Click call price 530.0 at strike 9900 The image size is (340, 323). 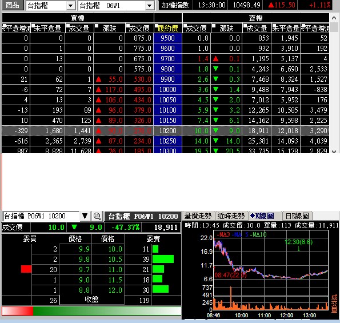tap(142, 79)
